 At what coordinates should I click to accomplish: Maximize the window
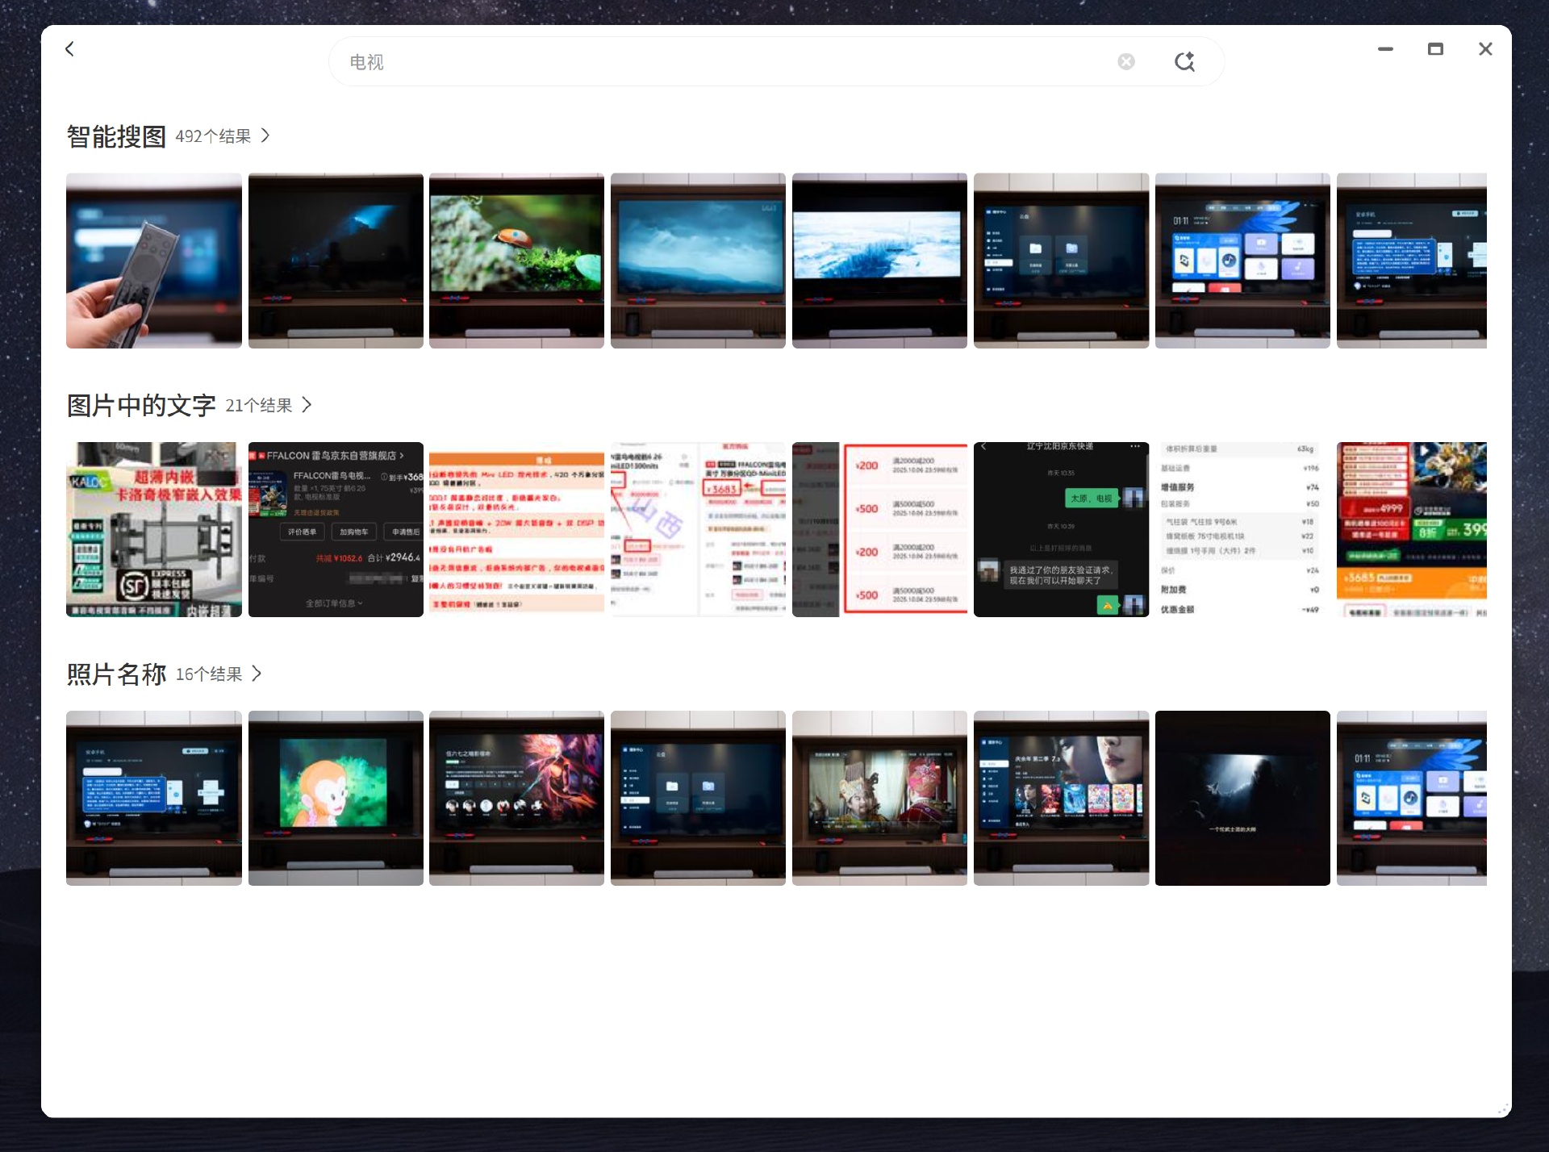[1435, 49]
